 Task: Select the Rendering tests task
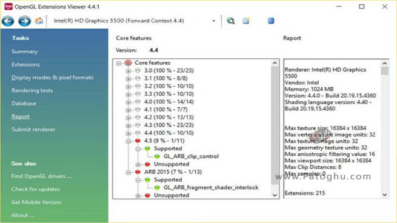pyautogui.click(x=32, y=90)
